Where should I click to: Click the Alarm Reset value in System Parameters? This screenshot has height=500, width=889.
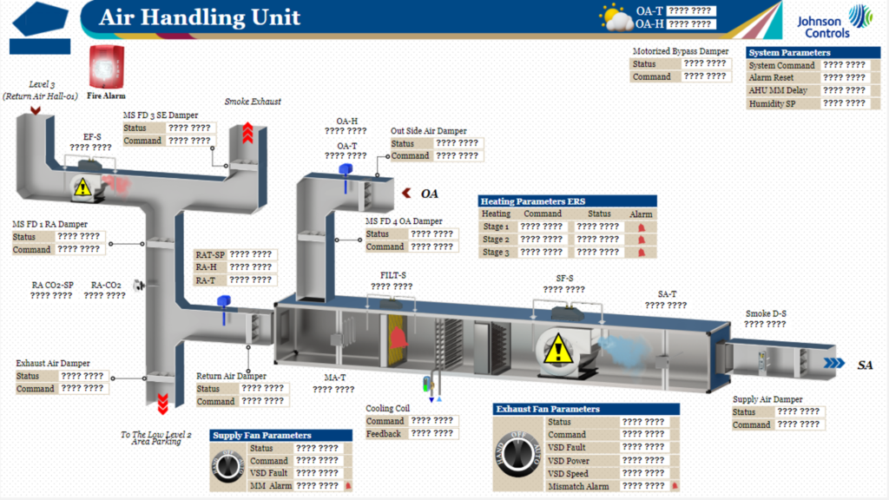click(x=844, y=77)
